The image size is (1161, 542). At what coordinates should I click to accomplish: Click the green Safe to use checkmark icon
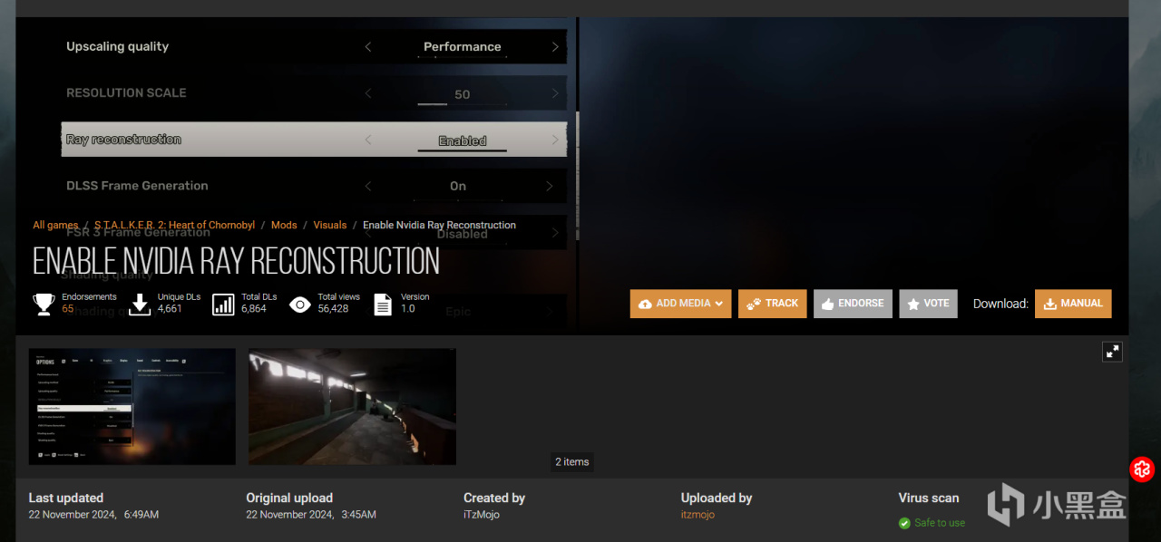pyautogui.click(x=904, y=523)
